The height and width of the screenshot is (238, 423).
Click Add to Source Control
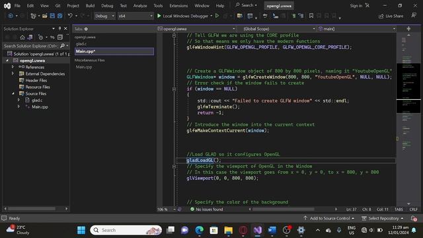(x=329, y=218)
